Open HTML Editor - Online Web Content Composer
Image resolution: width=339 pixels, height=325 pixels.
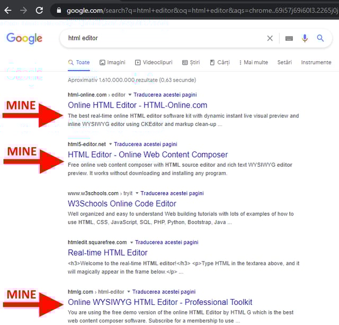148,155
